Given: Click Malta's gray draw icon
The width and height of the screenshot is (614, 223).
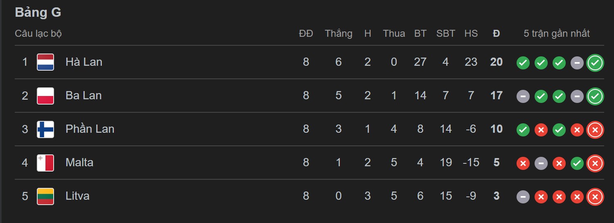Looking at the screenshot, I should (x=541, y=163).
